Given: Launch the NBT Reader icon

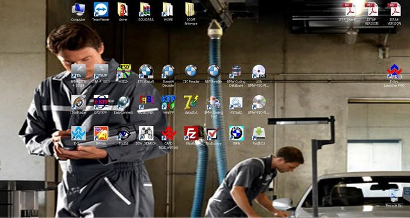Looking at the screenshot, I should (213, 71).
